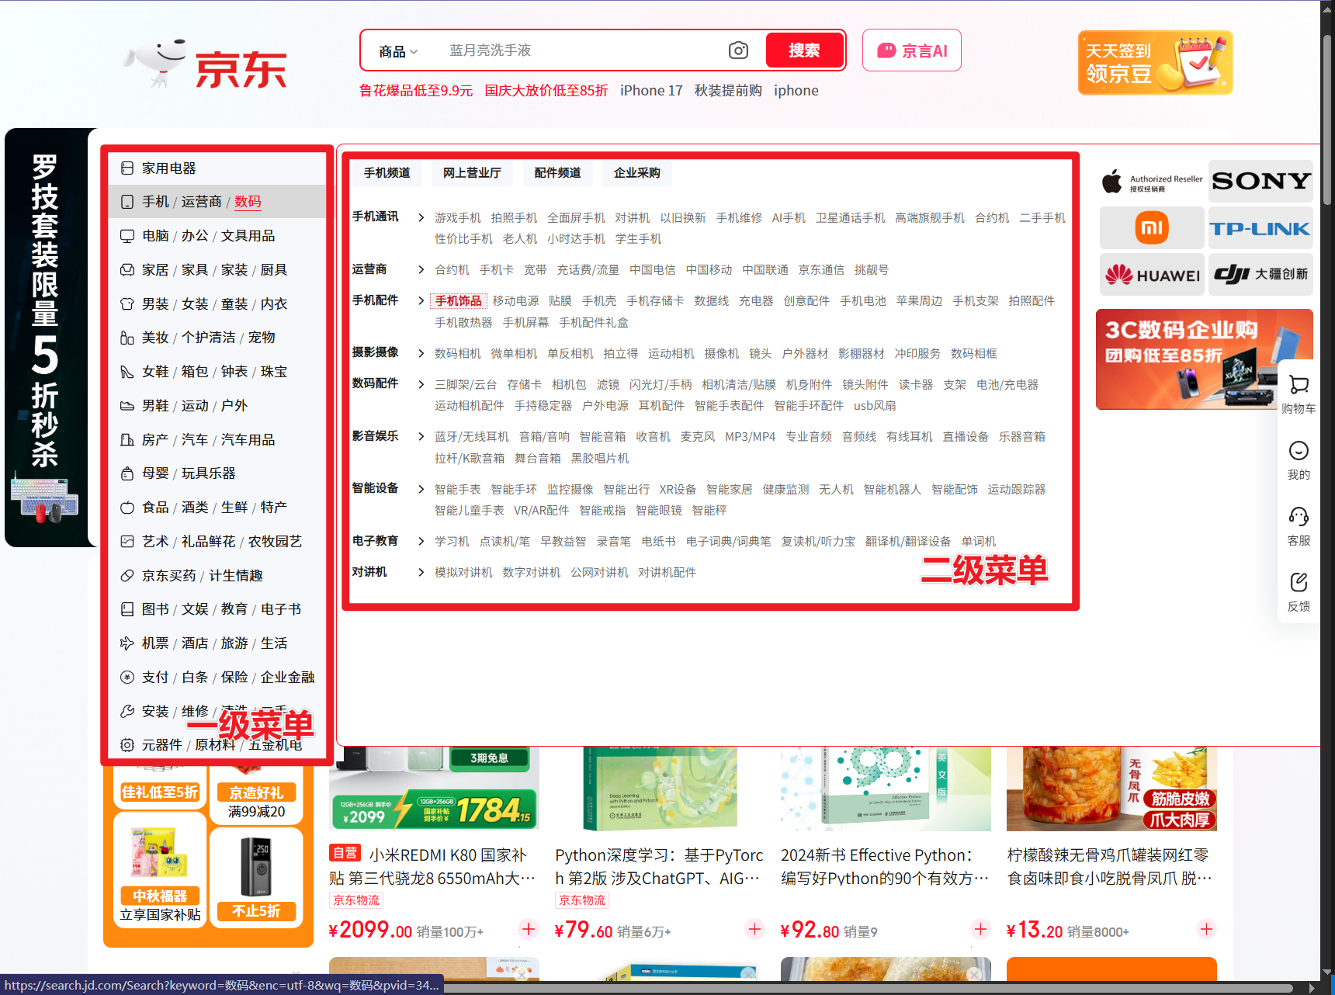Open the 京言AI assistant button
1335x995 pixels.
pos(912,50)
